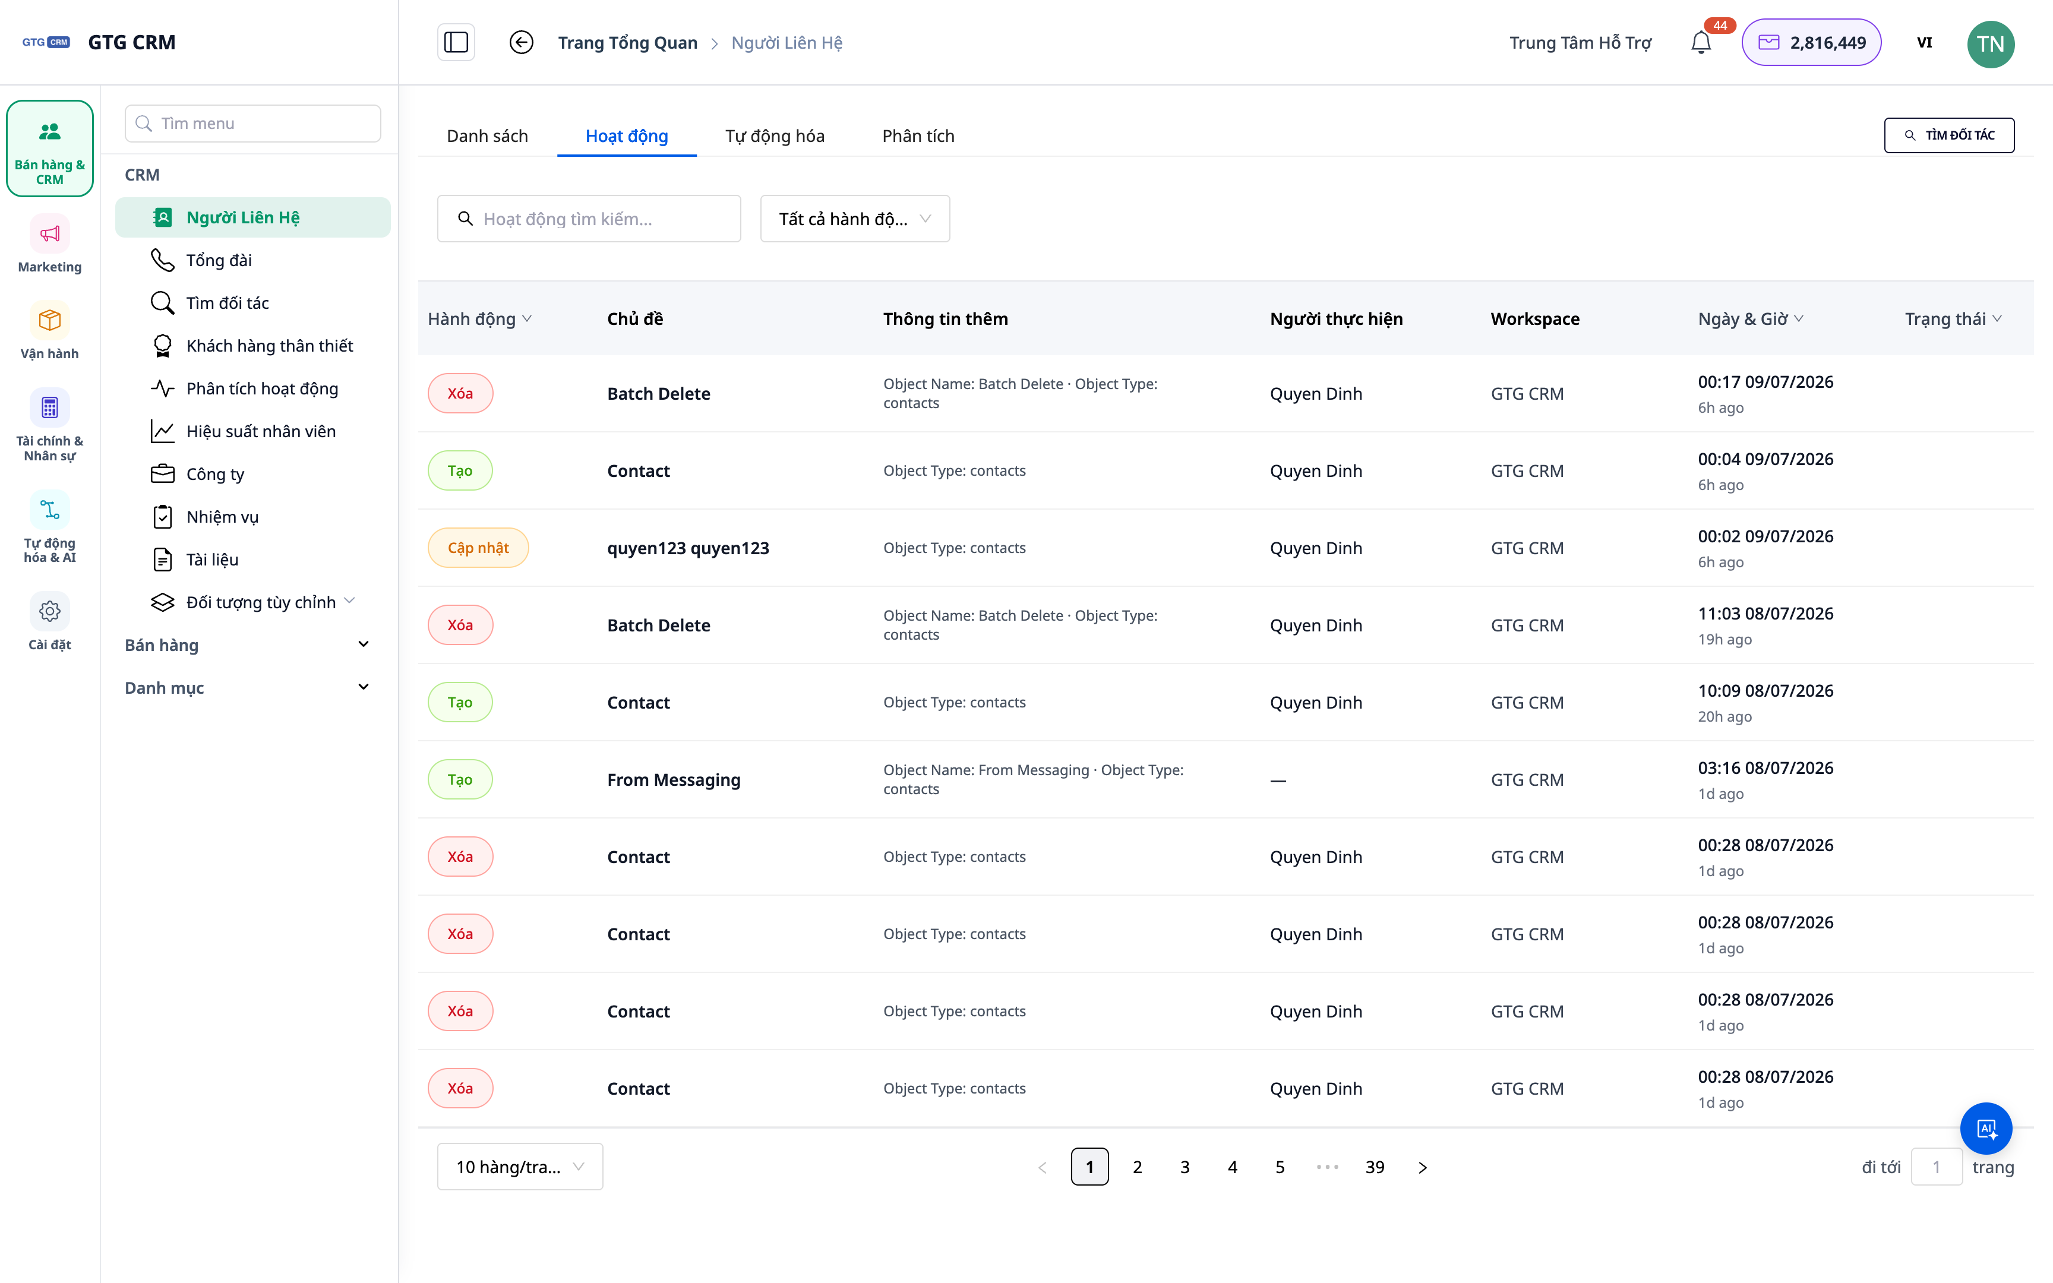Go to page 3
Viewport: 2053px width, 1283px height.
[x=1185, y=1167]
